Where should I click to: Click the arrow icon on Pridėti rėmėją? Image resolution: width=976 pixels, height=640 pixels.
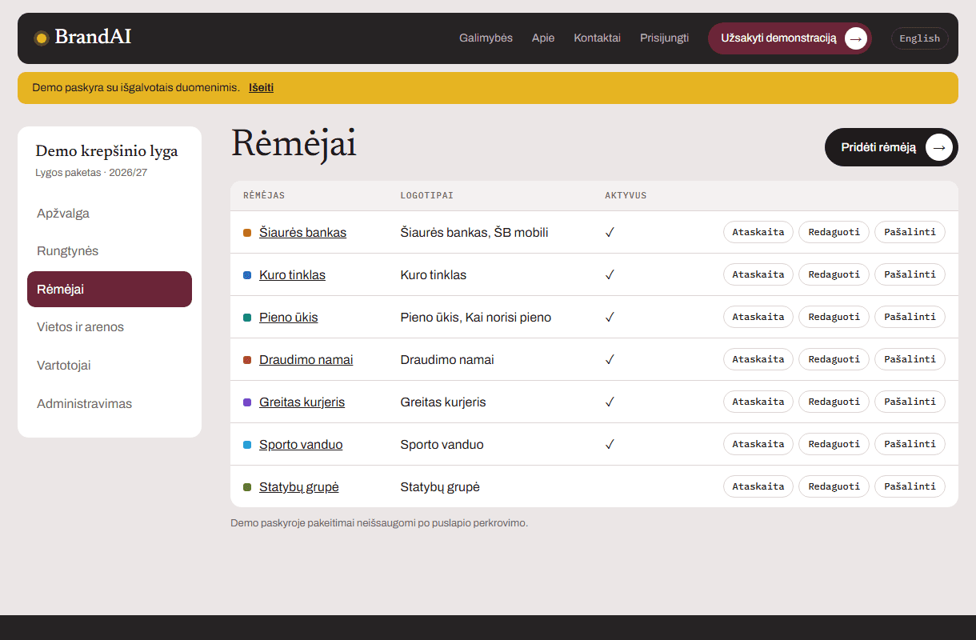click(939, 147)
